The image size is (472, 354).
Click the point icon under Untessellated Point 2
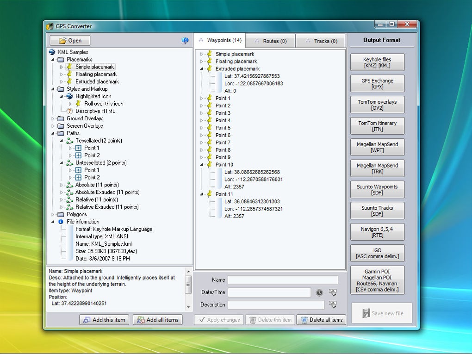point(78,177)
